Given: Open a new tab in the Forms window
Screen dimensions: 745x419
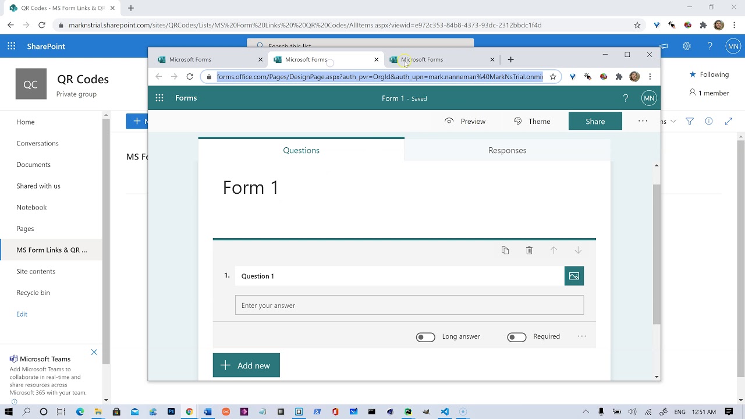Looking at the screenshot, I should coord(510,59).
